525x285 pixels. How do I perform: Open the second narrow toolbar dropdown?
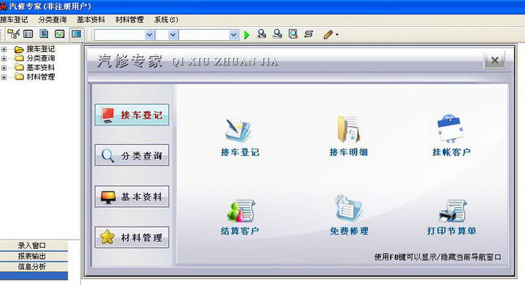[x=173, y=35]
